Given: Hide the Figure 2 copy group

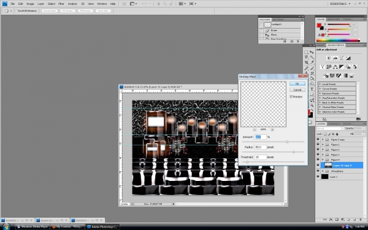Looking at the screenshot, I should [318, 139].
